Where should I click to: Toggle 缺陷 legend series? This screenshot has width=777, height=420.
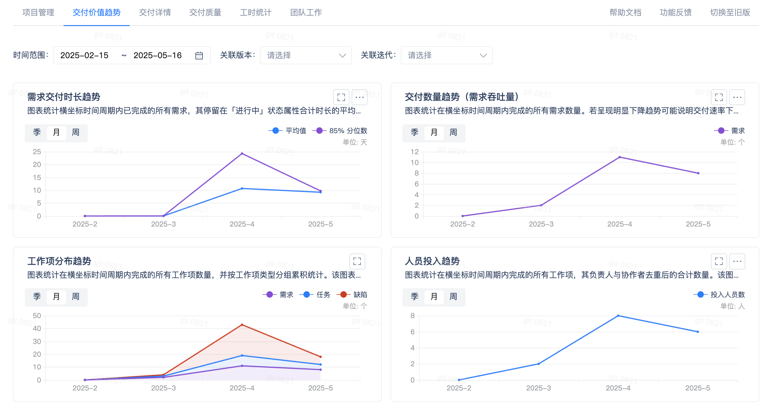coord(352,295)
